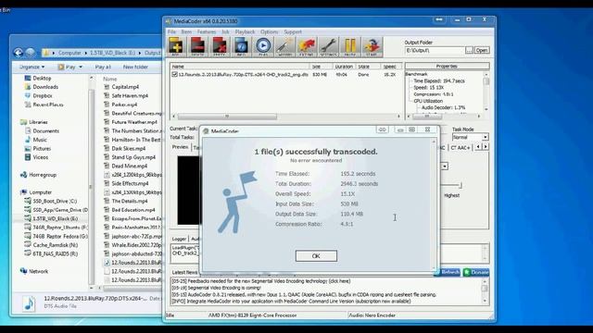Select Dark Skies.mp4 in Explorer file list
Image resolution: width=593 pixels, height=333 pixels.
(129, 148)
